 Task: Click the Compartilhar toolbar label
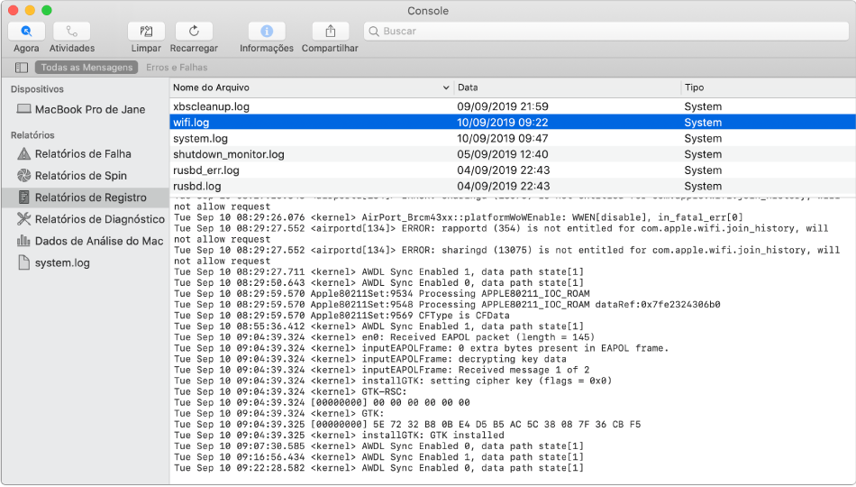[330, 48]
